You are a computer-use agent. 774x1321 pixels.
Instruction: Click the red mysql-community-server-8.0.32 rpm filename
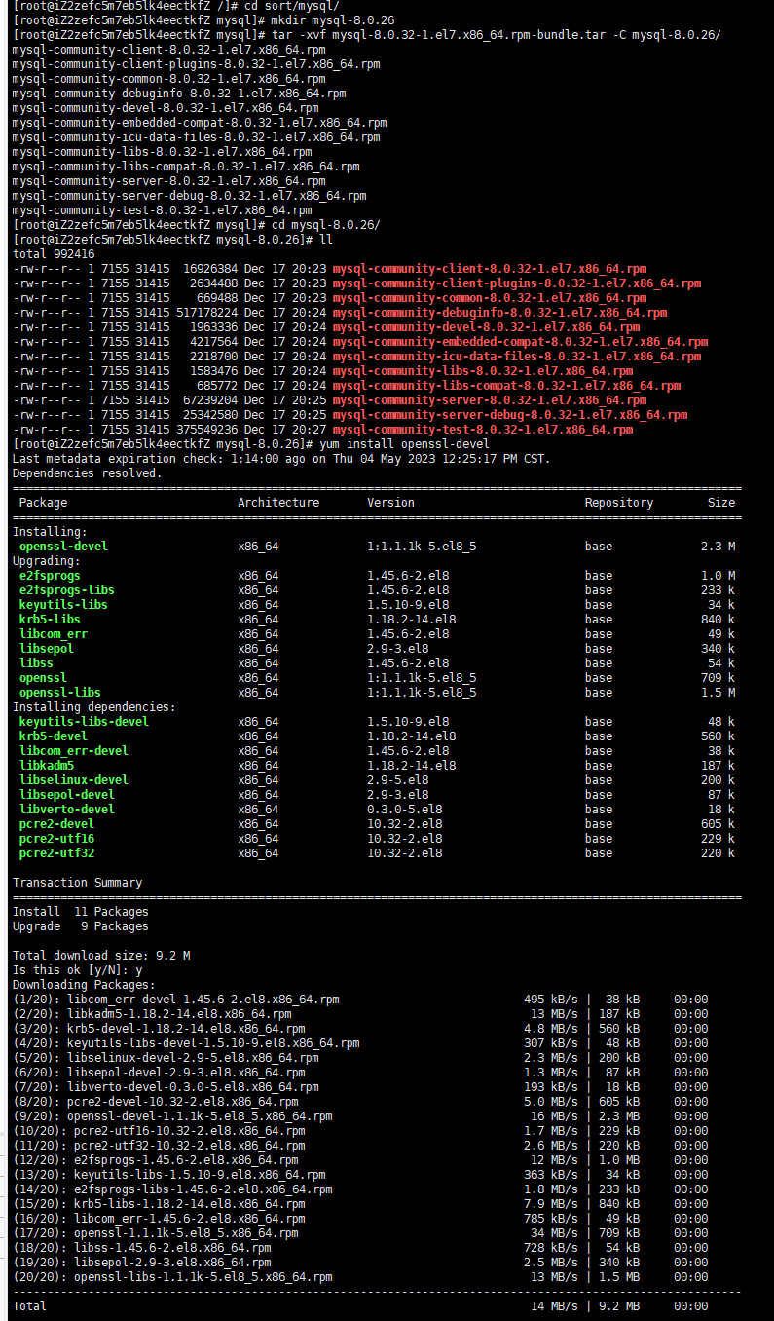(489, 400)
